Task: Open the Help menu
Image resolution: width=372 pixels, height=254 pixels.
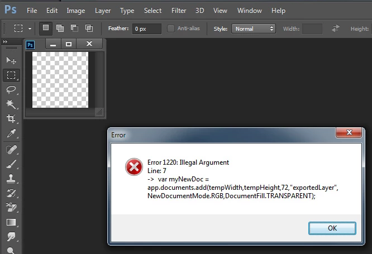Action: (278, 11)
